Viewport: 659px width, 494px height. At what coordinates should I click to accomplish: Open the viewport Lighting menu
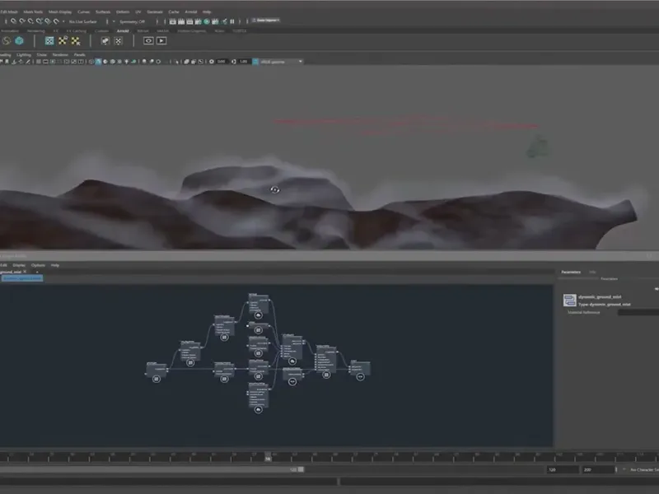coord(24,54)
